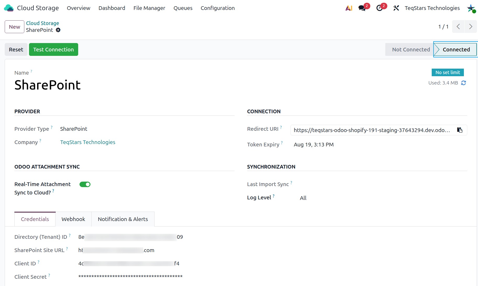Show help tooltip for Client ID
This screenshot has height=286, width=478.
click(38, 262)
